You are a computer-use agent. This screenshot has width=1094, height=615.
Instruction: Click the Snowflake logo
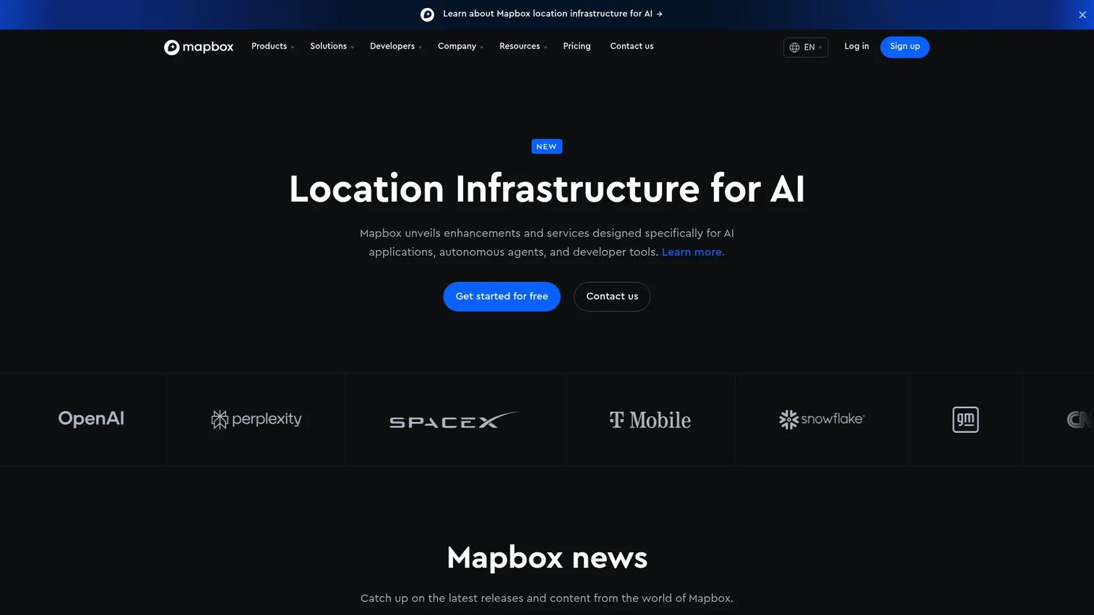click(822, 419)
